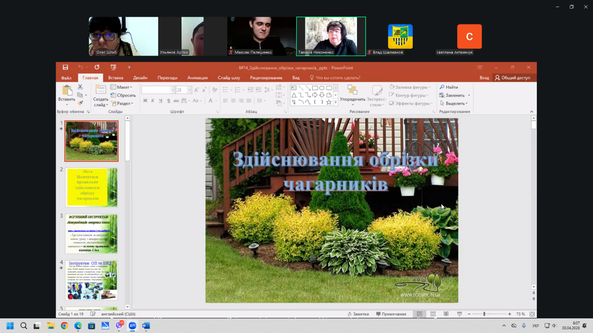Click the Cut scissors icon
This screenshot has width=593, height=333.
point(80,87)
